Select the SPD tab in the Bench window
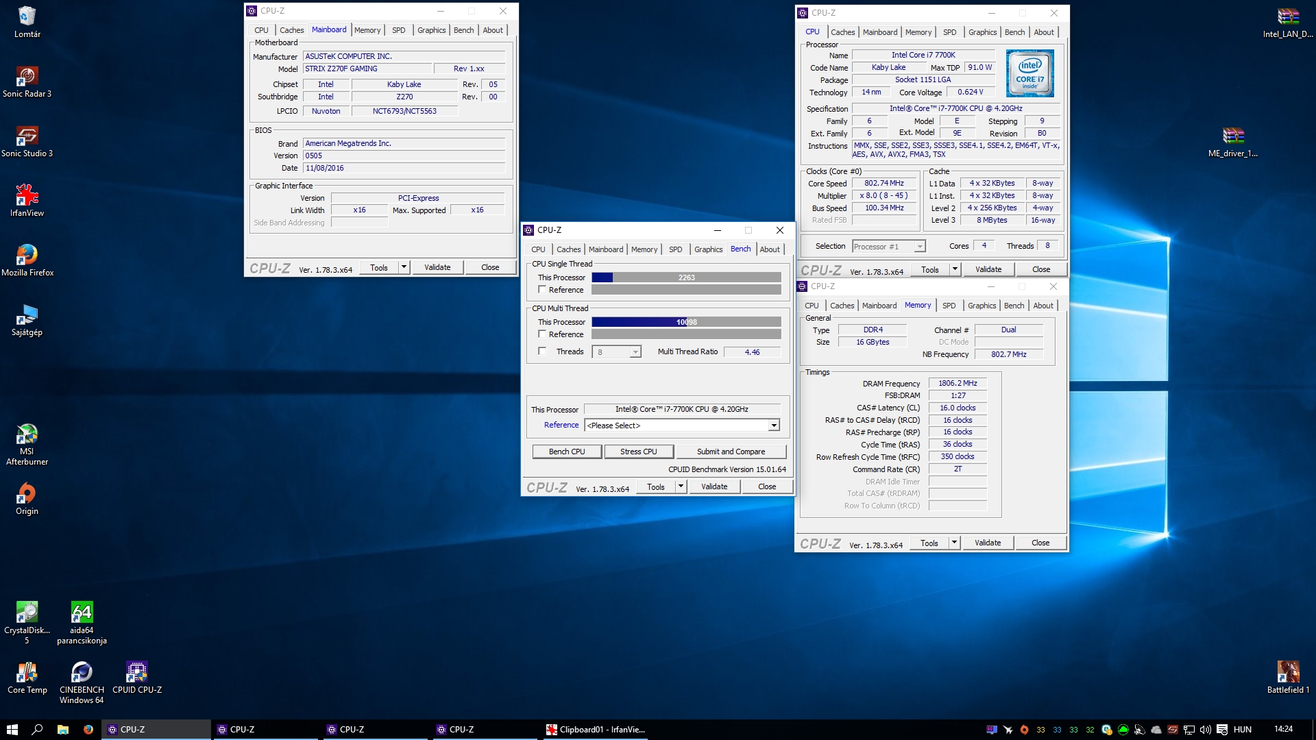This screenshot has width=1316, height=740. 675,249
